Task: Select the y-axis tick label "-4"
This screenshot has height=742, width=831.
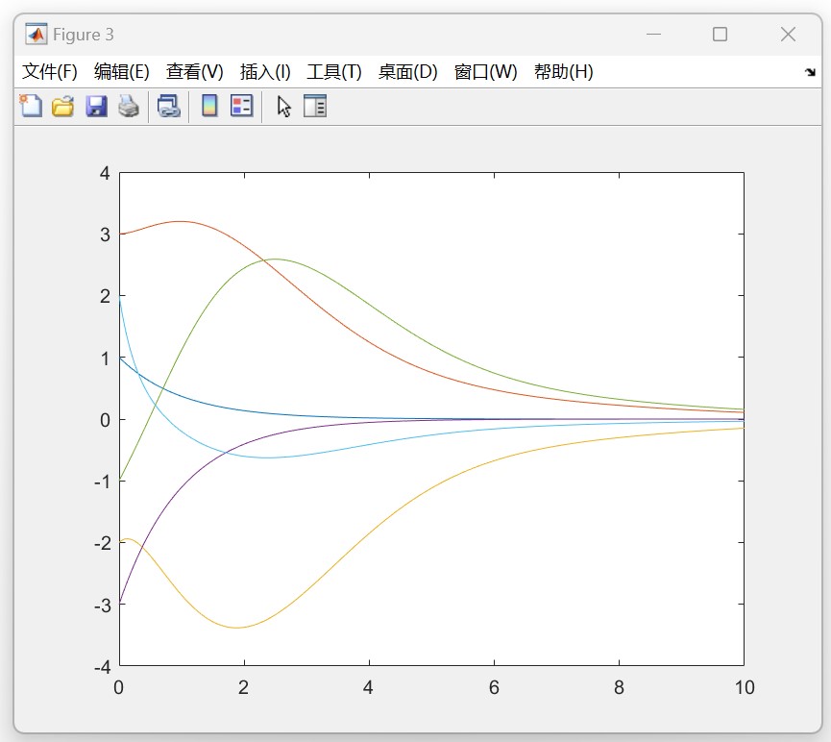Action: tap(102, 667)
